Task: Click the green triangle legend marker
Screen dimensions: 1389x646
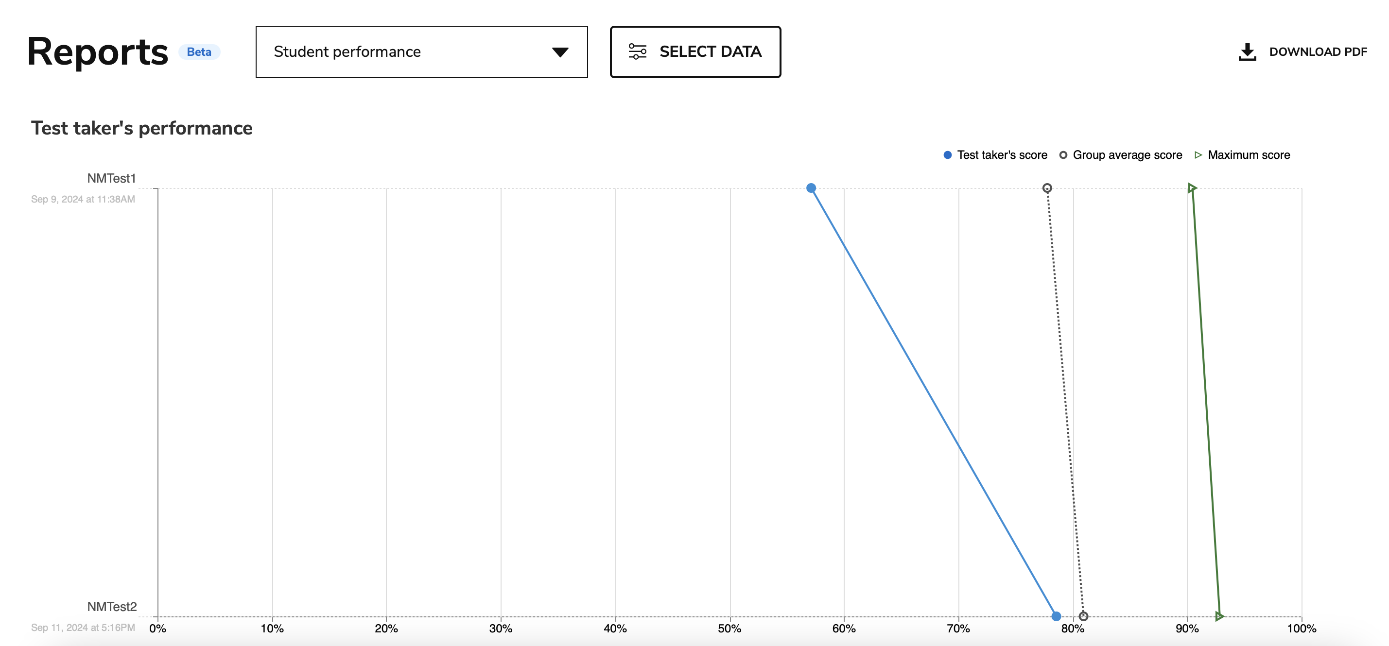Action: pyautogui.click(x=1198, y=155)
